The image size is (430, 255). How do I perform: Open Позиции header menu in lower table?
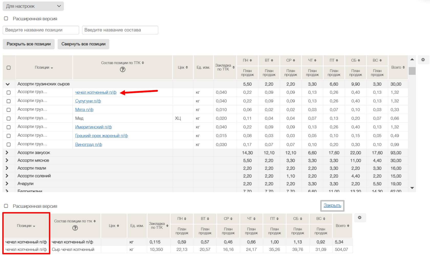click(x=26, y=226)
